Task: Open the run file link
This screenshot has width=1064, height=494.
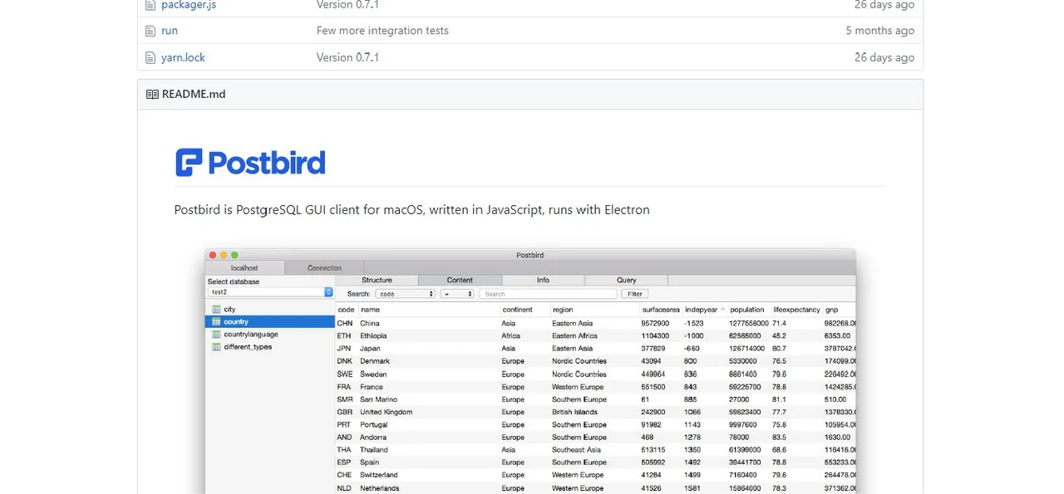Action: coord(170,31)
